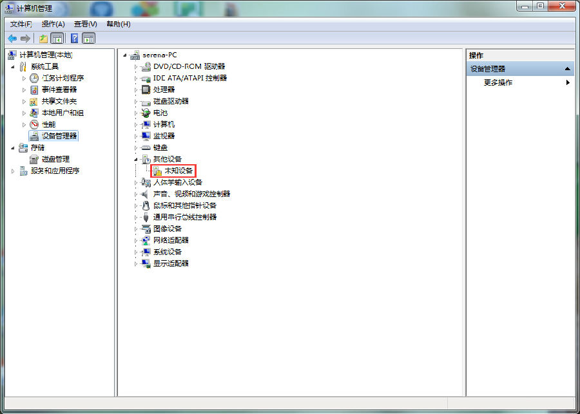Open the 文件(F) menu
The height and width of the screenshot is (414, 580).
point(21,24)
